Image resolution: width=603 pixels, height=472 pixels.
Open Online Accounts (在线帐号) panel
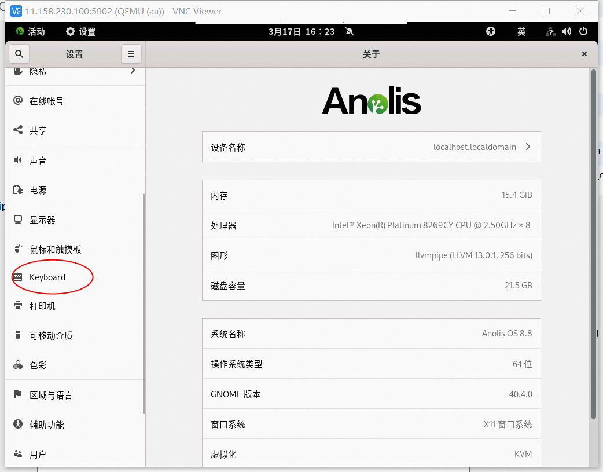47,101
